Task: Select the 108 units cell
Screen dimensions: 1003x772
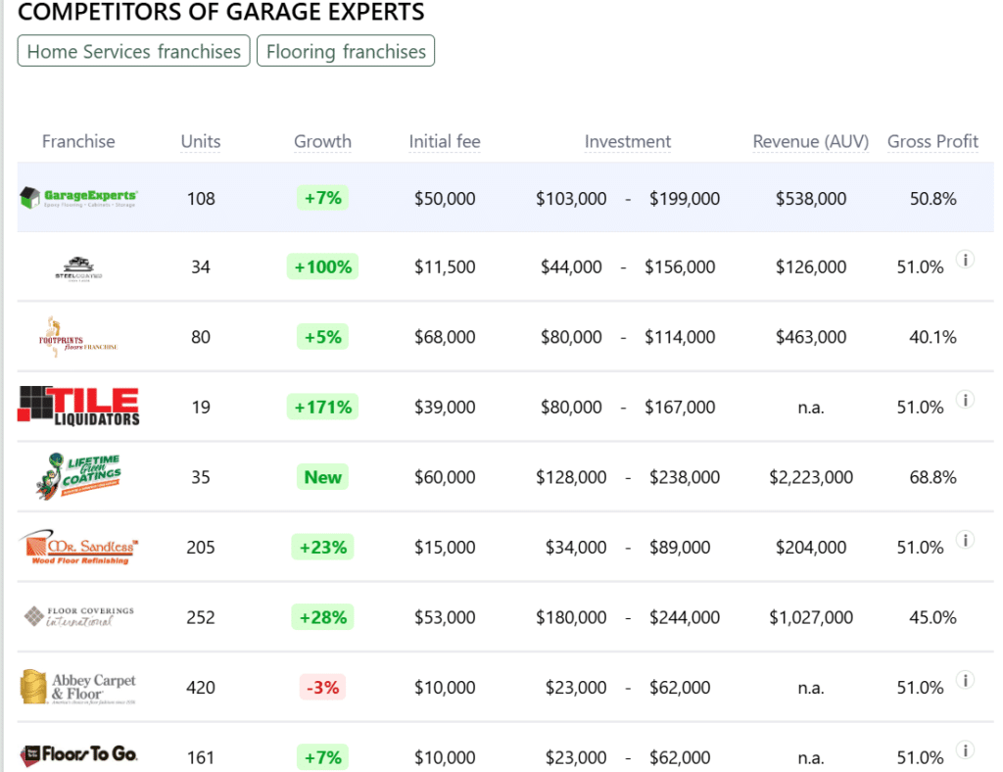Action: pos(201,199)
